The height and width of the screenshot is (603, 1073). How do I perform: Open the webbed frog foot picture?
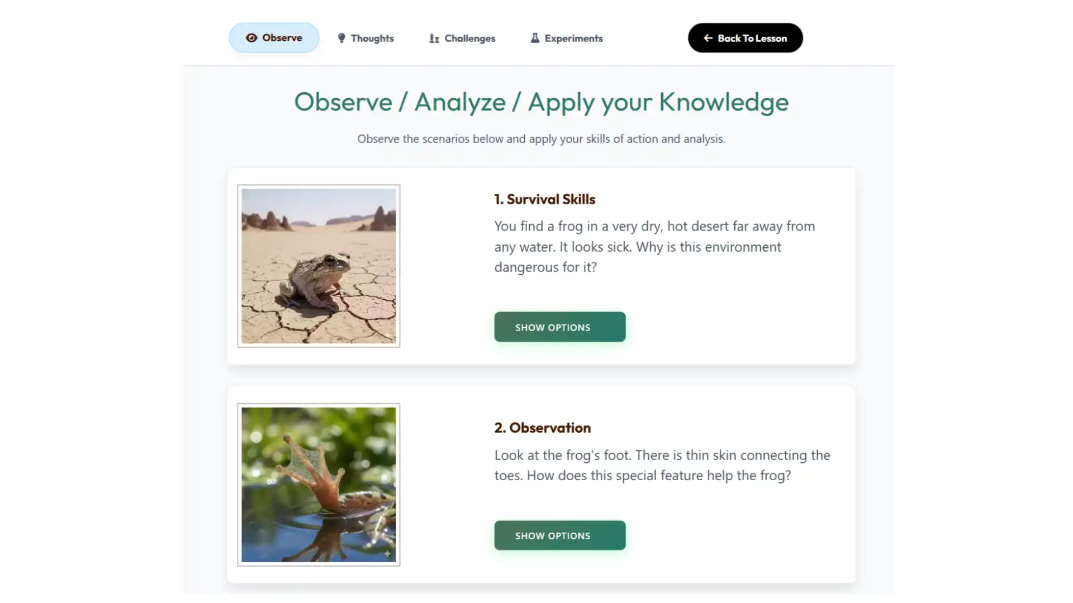[319, 485]
